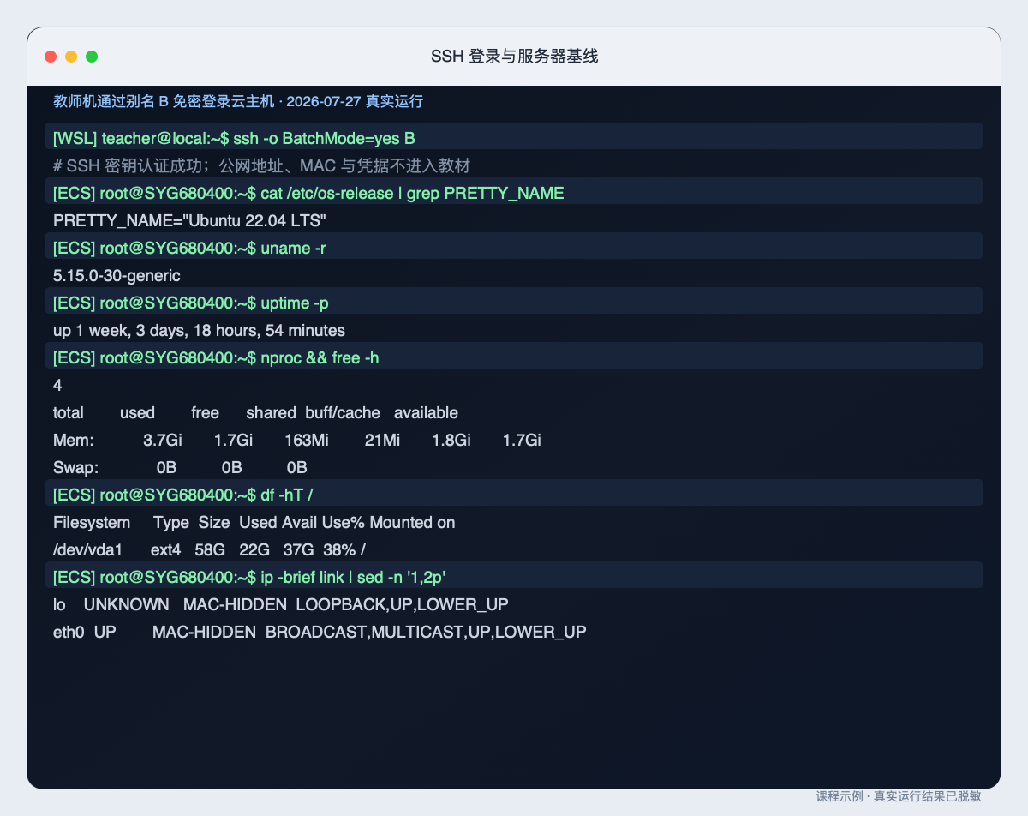
Task: Click the kernel version 5.15.0-30-generic
Action: point(117,276)
